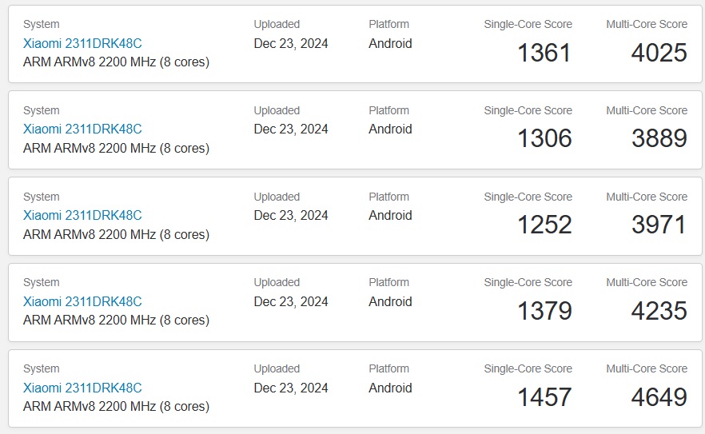Screen dimensions: 705x434
Task: Open Xiaomi 2311DRK48C link scoring 1252 single-core
Action: (x=82, y=216)
